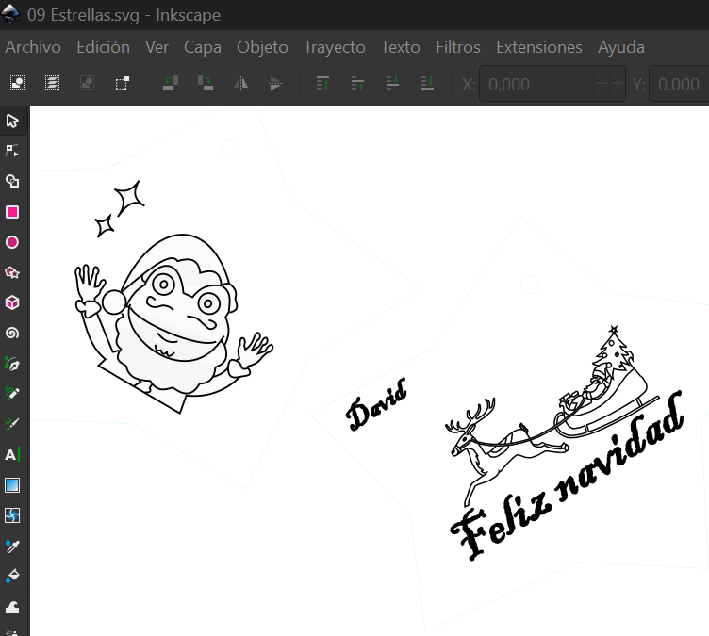Viewport: 709px width, 636px height.
Task: Select the 3D box tool
Action: tap(12, 302)
